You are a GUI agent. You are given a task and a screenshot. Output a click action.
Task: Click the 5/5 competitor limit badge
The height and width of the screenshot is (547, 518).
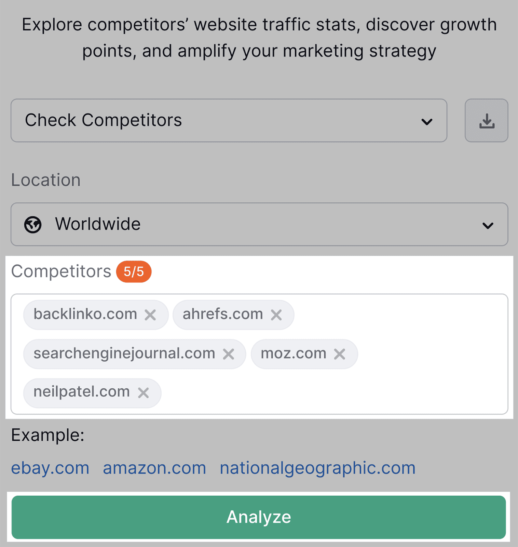(134, 271)
